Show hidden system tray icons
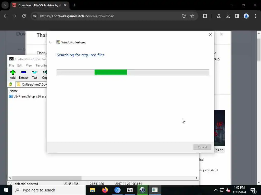Viewport: 261px width, 195px height. click(216, 190)
